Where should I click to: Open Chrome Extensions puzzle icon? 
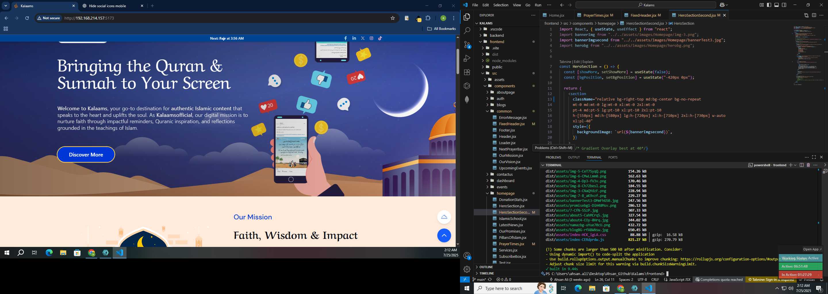tap(428, 18)
